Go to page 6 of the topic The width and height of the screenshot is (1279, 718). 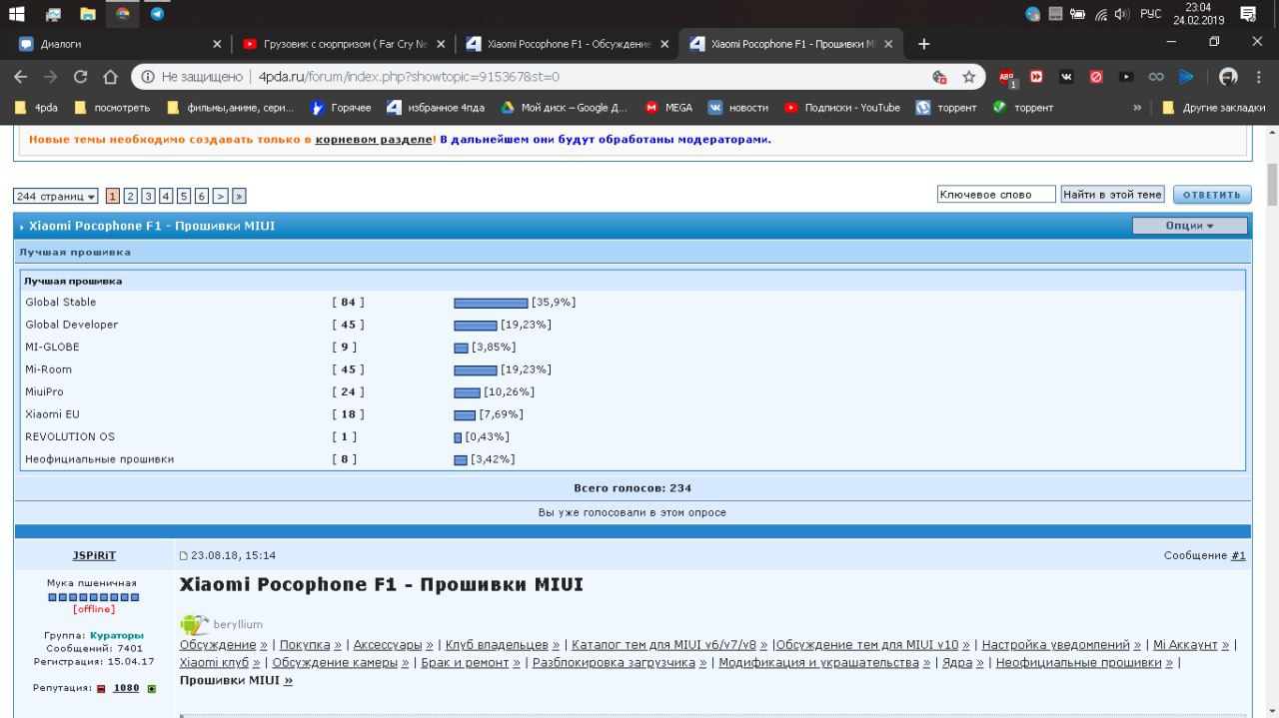pos(202,196)
